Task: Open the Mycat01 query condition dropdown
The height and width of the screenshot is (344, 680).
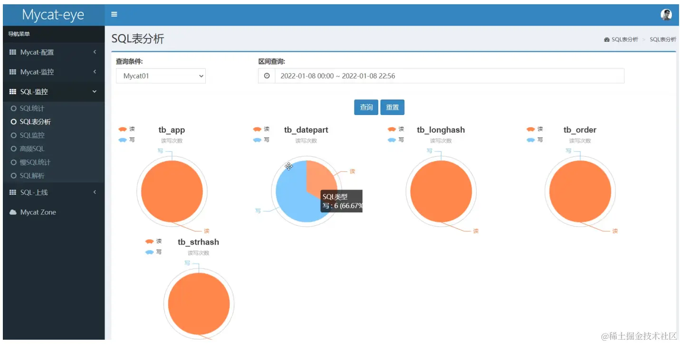Action: 161,76
